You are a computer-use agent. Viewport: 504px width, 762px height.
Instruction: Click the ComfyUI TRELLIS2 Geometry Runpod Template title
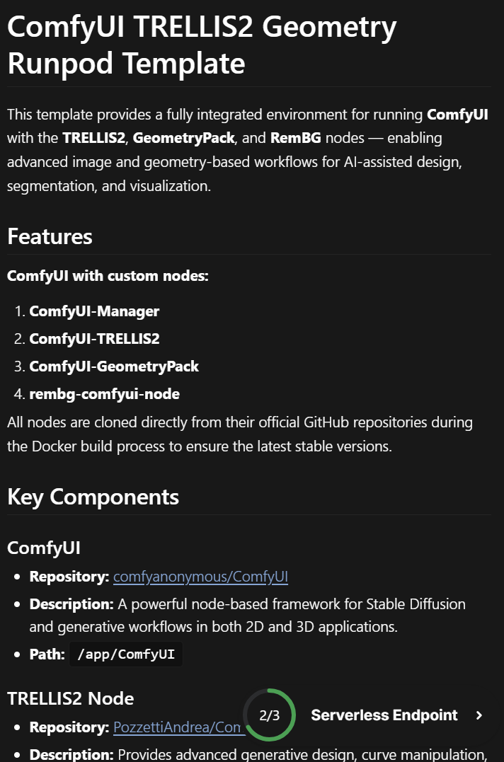[x=202, y=45]
